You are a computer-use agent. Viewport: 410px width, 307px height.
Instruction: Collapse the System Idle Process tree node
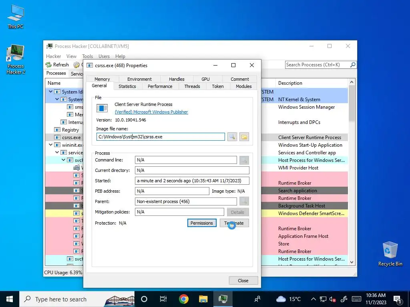coord(51,92)
